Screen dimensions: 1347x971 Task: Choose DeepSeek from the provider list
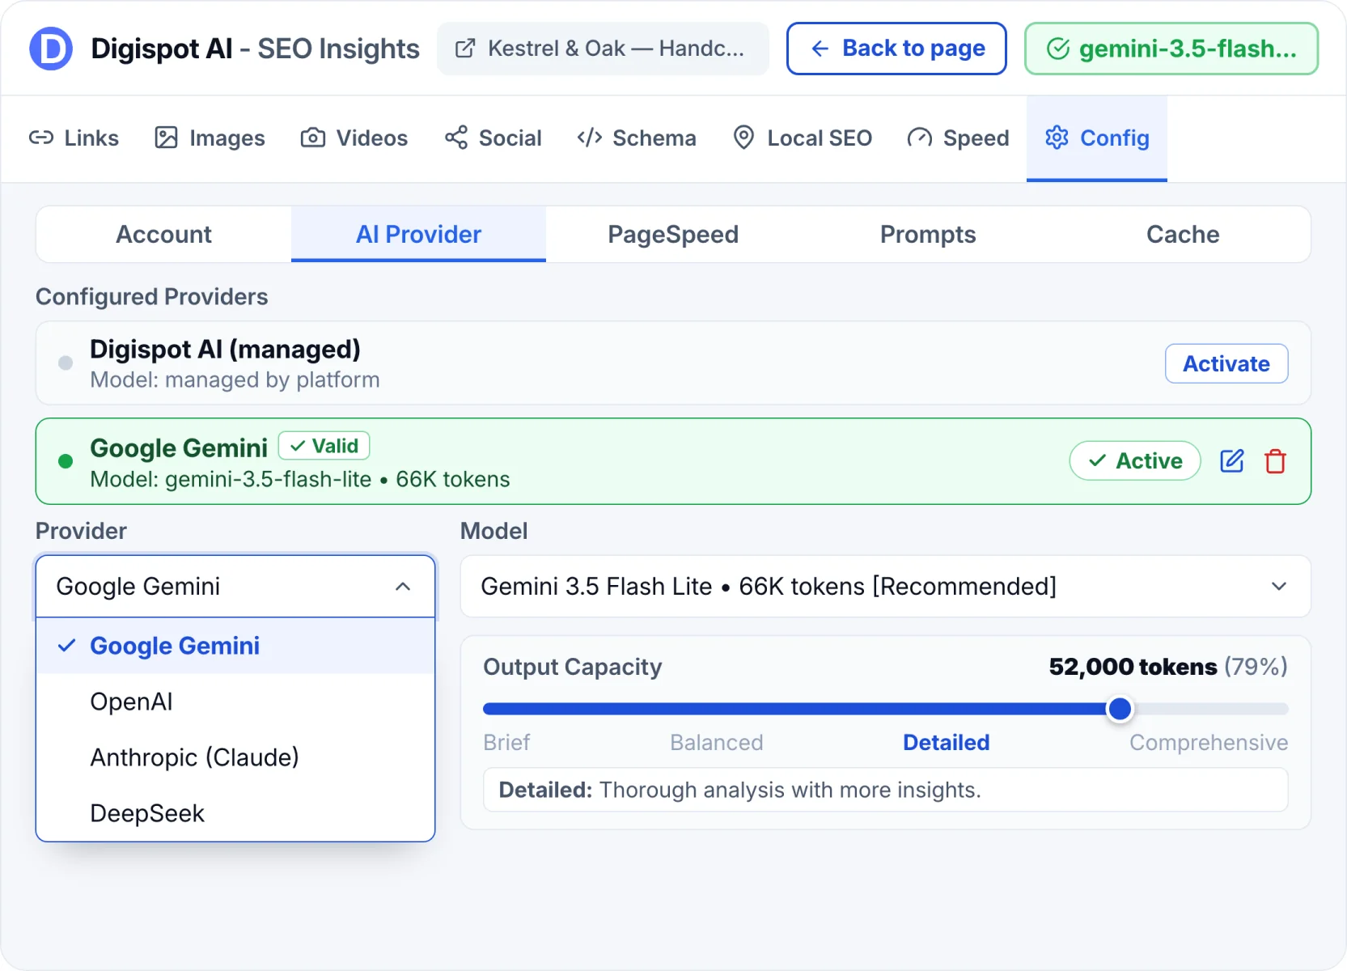235,813
